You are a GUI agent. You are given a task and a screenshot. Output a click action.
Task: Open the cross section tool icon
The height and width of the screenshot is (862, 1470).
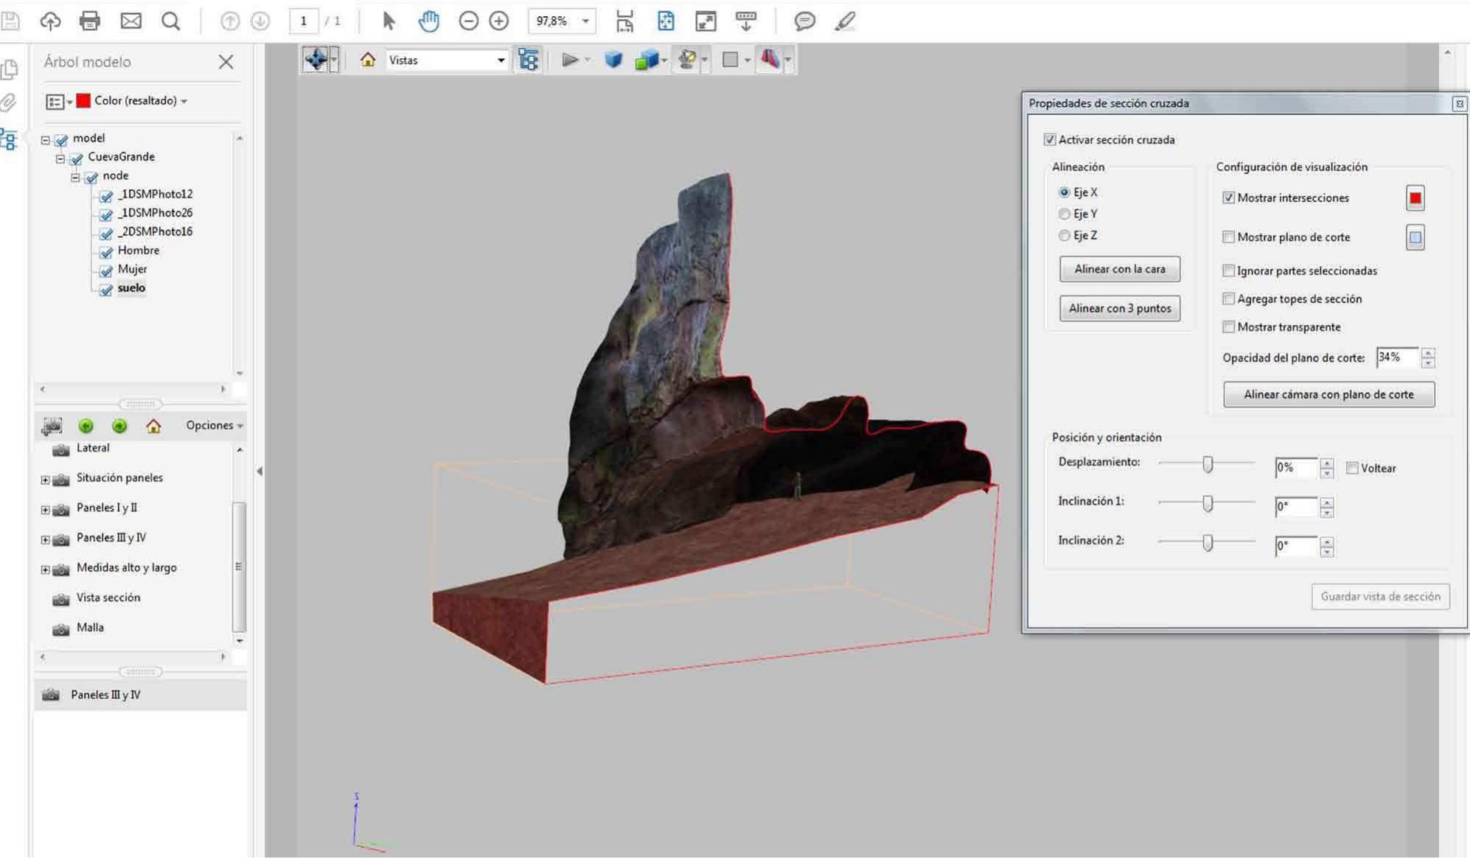pos(770,60)
